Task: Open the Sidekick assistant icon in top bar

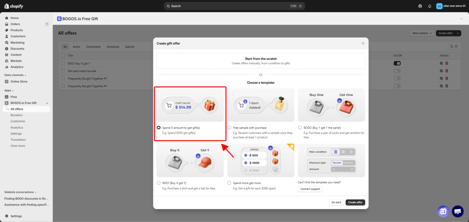Action: [x=420, y=6]
